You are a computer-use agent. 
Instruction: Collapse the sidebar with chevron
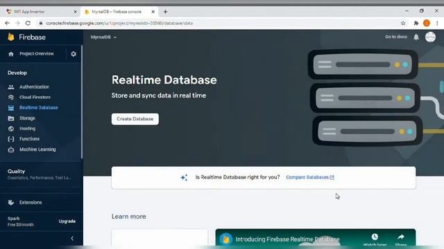click(72, 238)
